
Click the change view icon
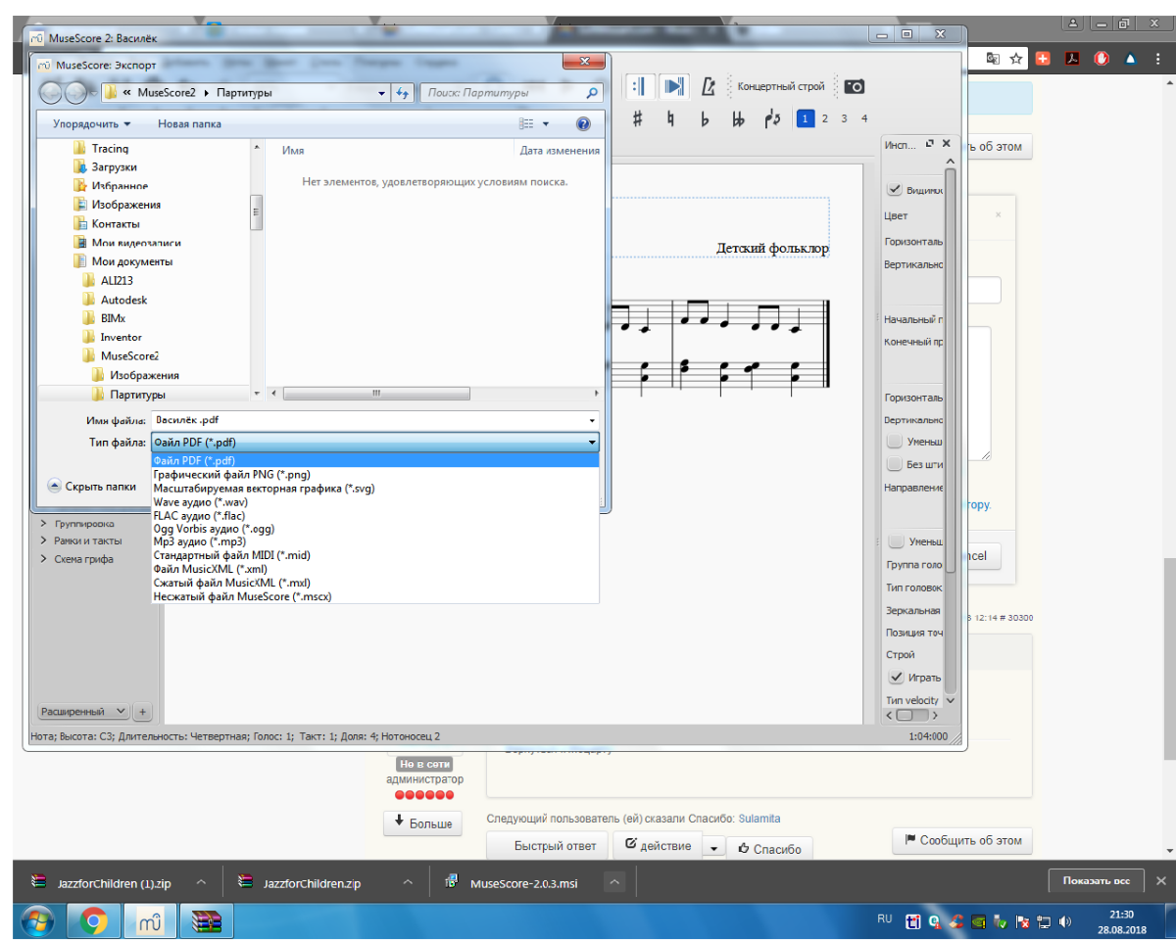tap(526, 124)
